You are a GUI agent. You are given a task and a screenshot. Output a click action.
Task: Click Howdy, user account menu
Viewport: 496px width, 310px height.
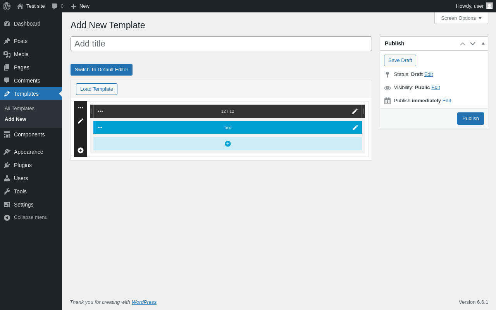tap(474, 6)
